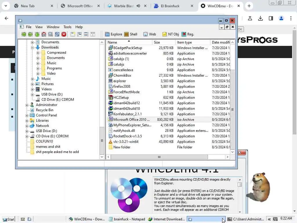The height and width of the screenshot is (223, 297).
Task: Collapse the Downloads tree node
Action: coord(32,47)
